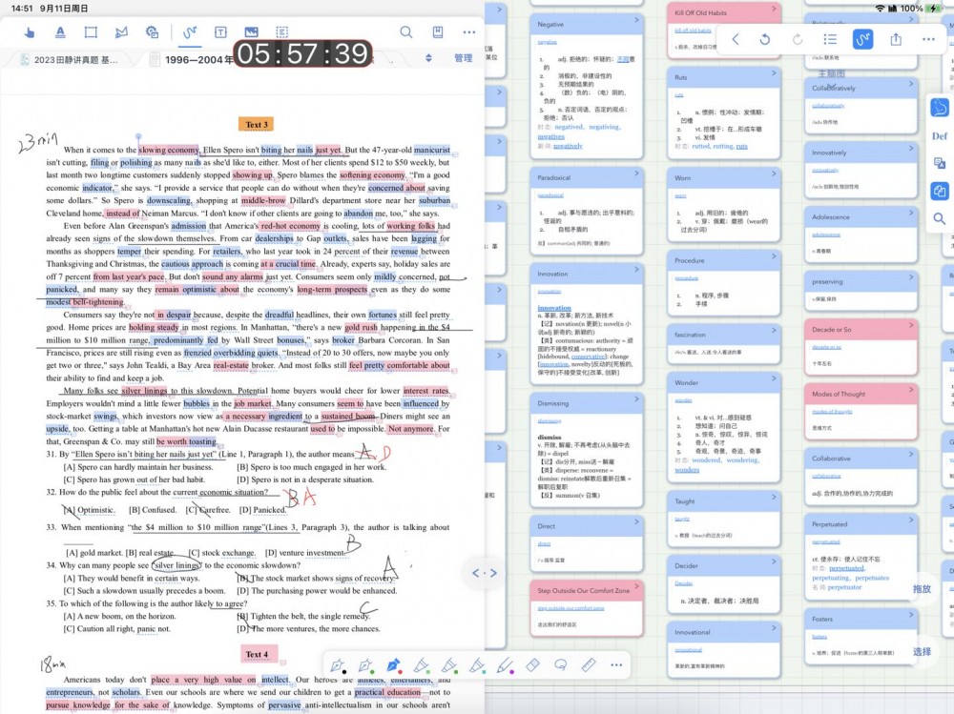Image resolution: width=954 pixels, height=714 pixels.
Task: Toggle the copy cards sidebar button
Action: click(940, 191)
